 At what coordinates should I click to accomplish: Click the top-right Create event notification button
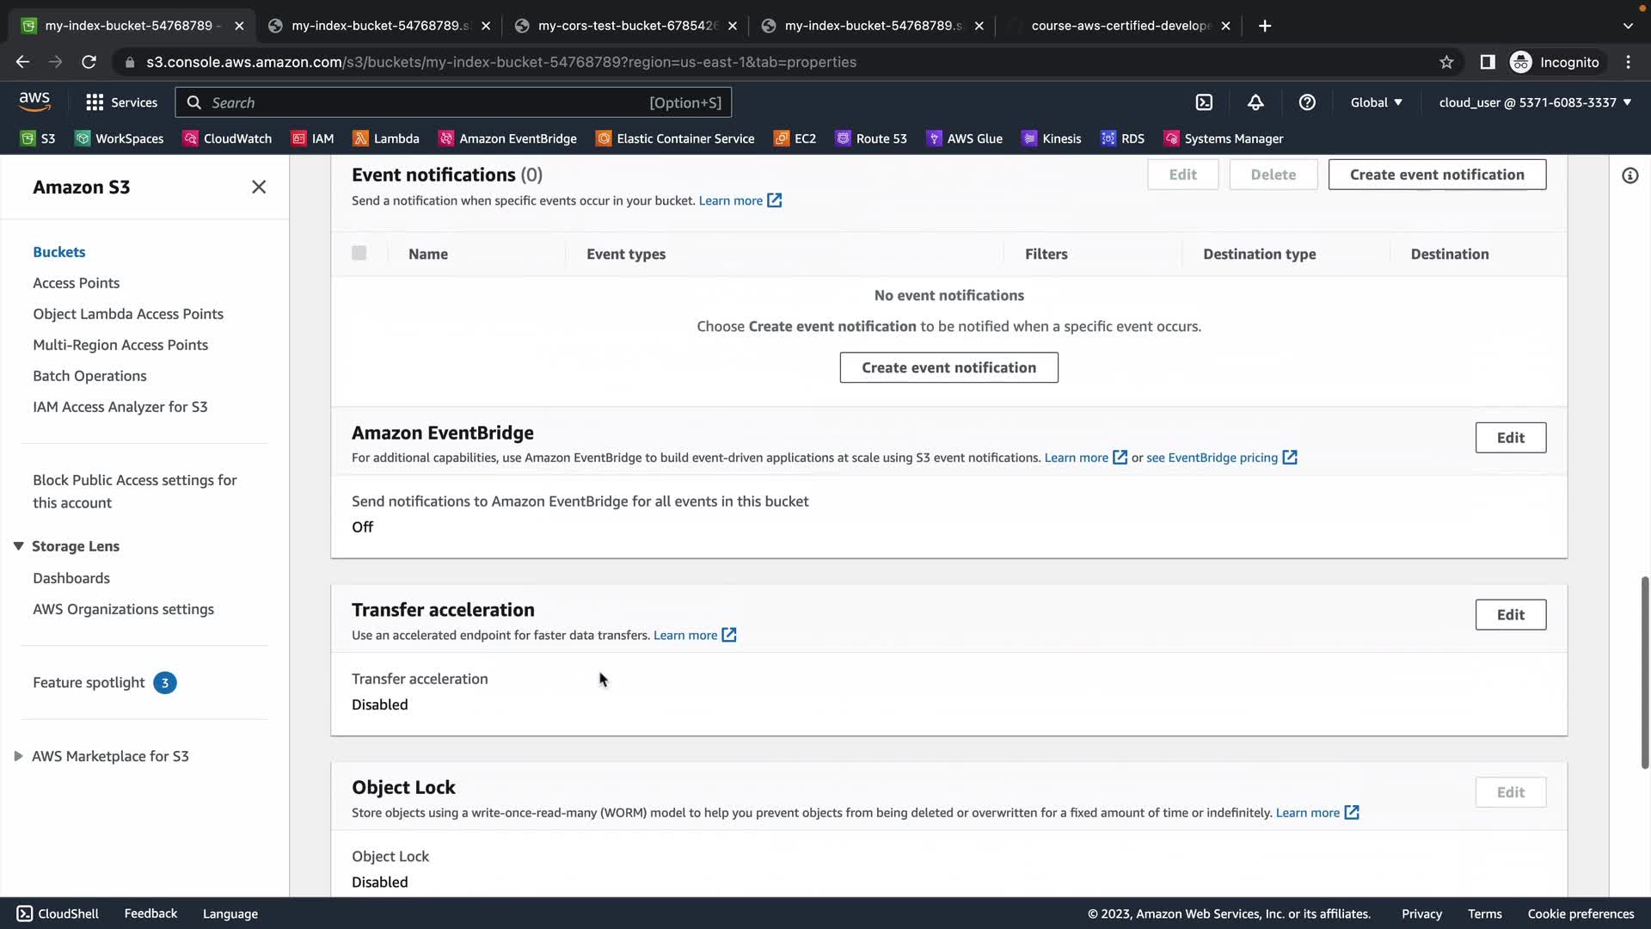click(x=1436, y=175)
